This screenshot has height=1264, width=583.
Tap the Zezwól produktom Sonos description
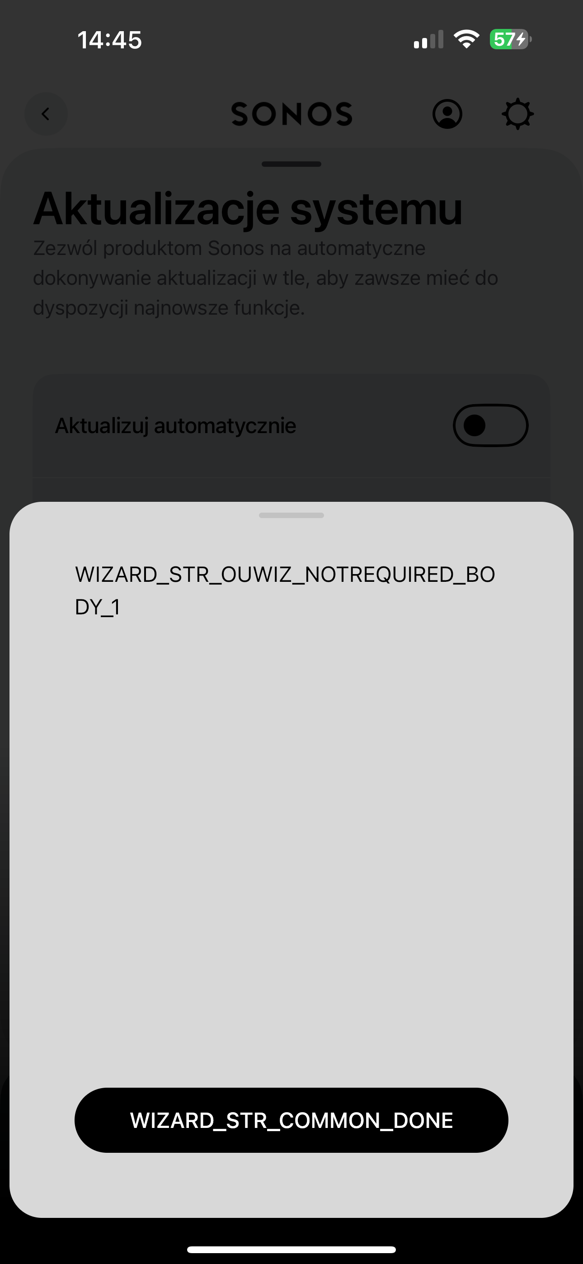(265, 278)
